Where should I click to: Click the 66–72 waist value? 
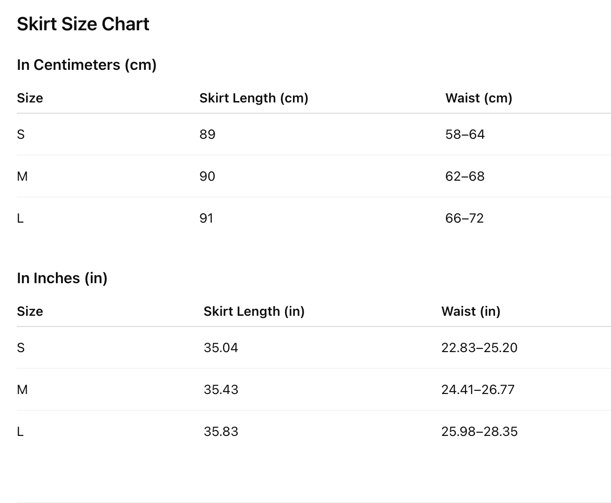click(464, 218)
